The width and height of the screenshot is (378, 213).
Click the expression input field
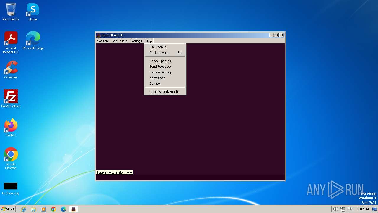click(x=190, y=177)
